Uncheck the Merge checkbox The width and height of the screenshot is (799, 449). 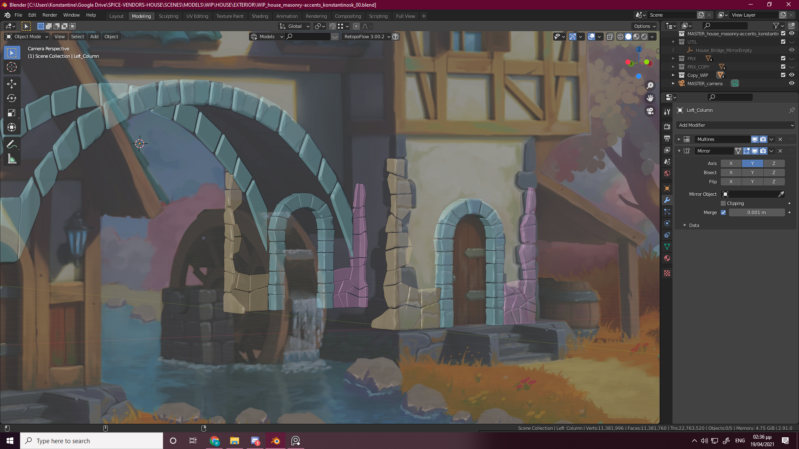tap(723, 212)
